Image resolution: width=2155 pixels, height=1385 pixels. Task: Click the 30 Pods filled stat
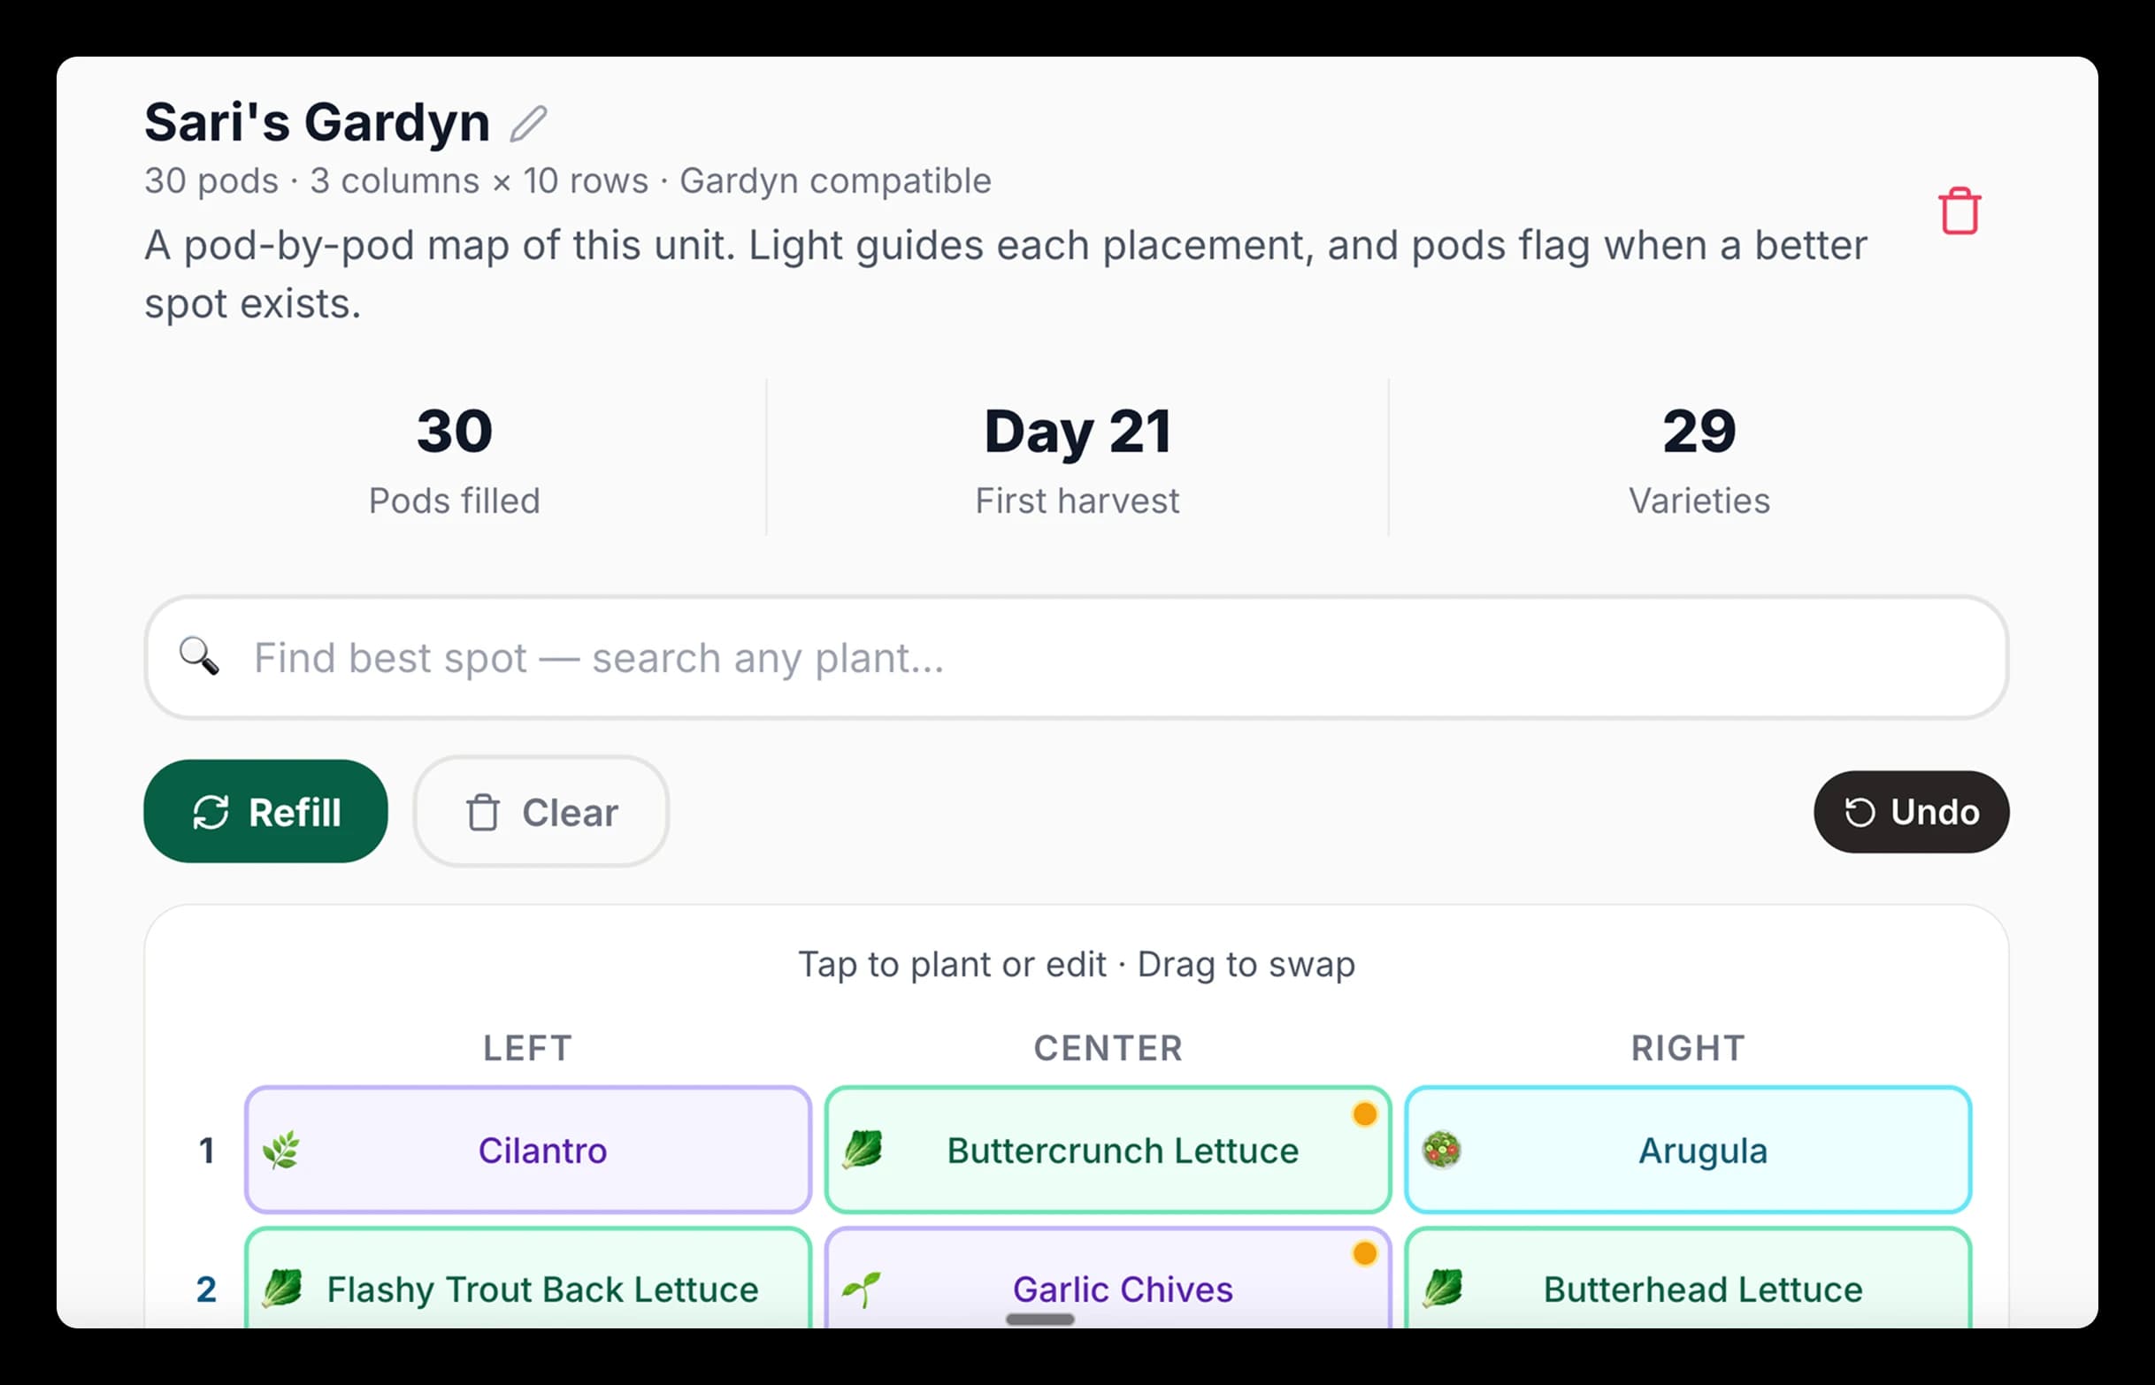[455, 461]
